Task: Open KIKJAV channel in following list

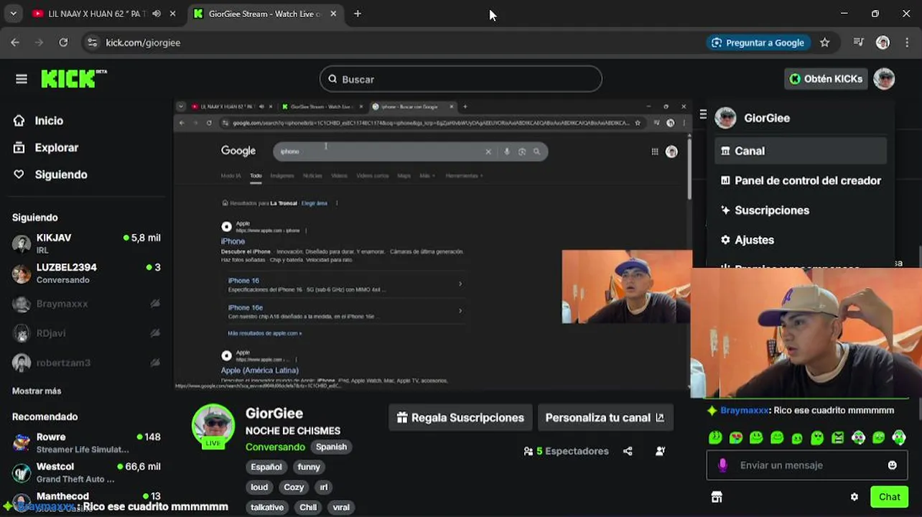Action: 86,243
